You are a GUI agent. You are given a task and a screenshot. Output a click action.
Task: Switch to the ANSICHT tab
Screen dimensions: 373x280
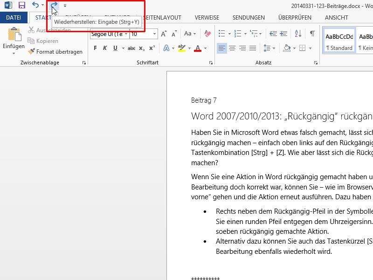336,18
